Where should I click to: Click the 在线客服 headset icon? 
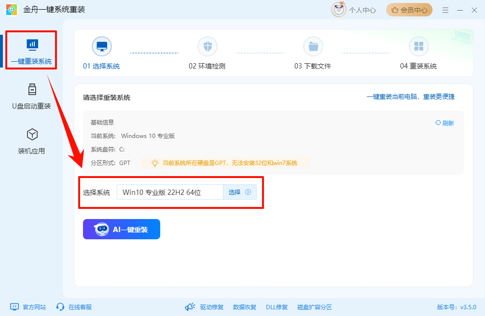pyautogui.click(x=60, y=306)
